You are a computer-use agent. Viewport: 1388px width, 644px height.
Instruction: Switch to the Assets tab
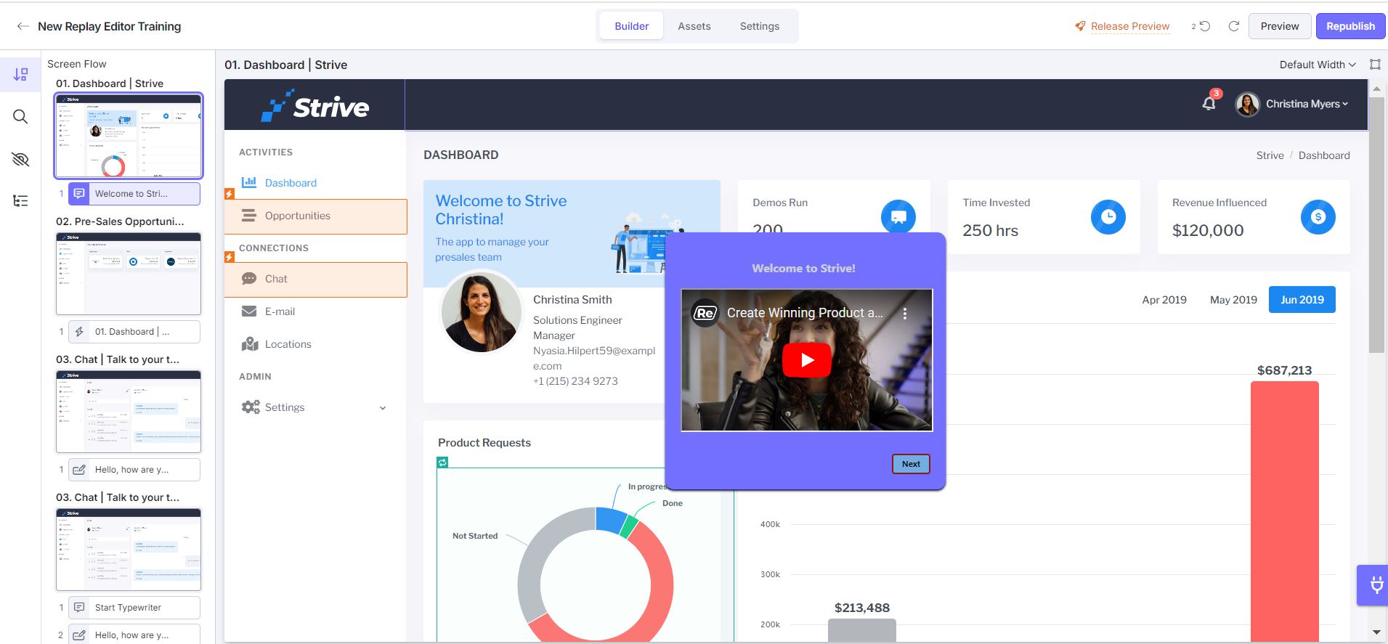[694, 26]
